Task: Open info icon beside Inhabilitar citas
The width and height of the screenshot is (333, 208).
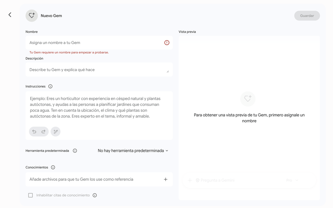Action: [x=95, y=195]
